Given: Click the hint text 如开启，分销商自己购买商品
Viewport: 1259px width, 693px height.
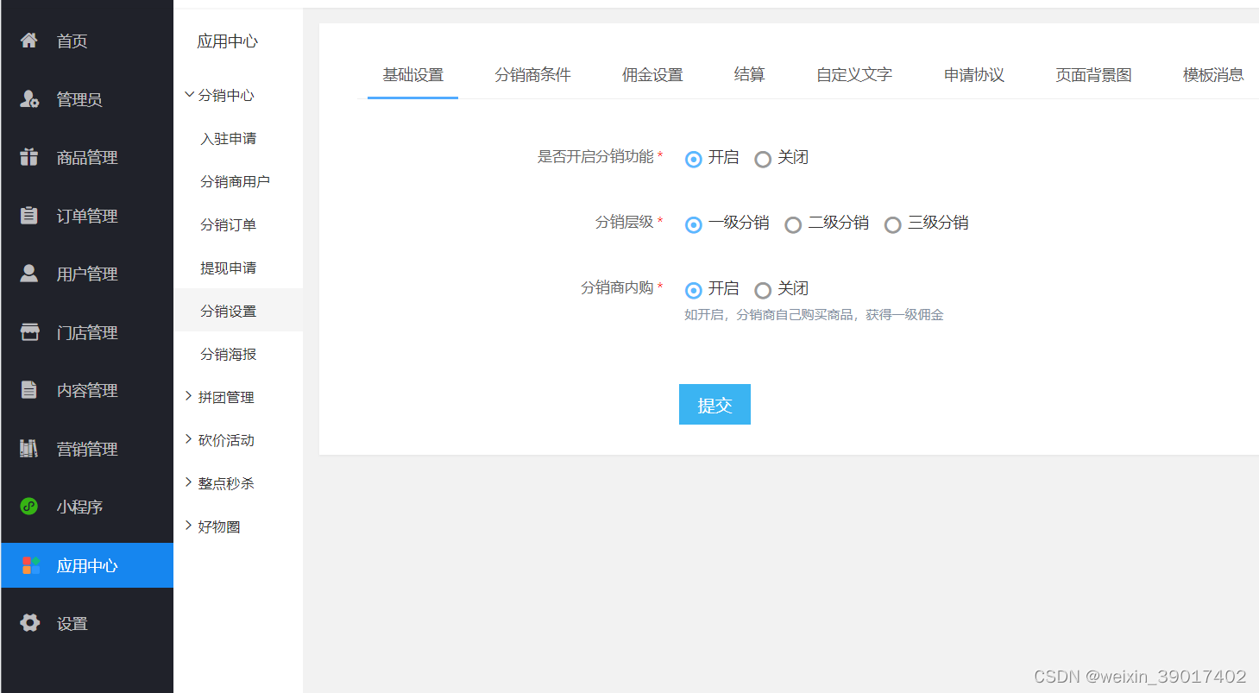Looking at the screenshot, I should click(x=814, y=315).
